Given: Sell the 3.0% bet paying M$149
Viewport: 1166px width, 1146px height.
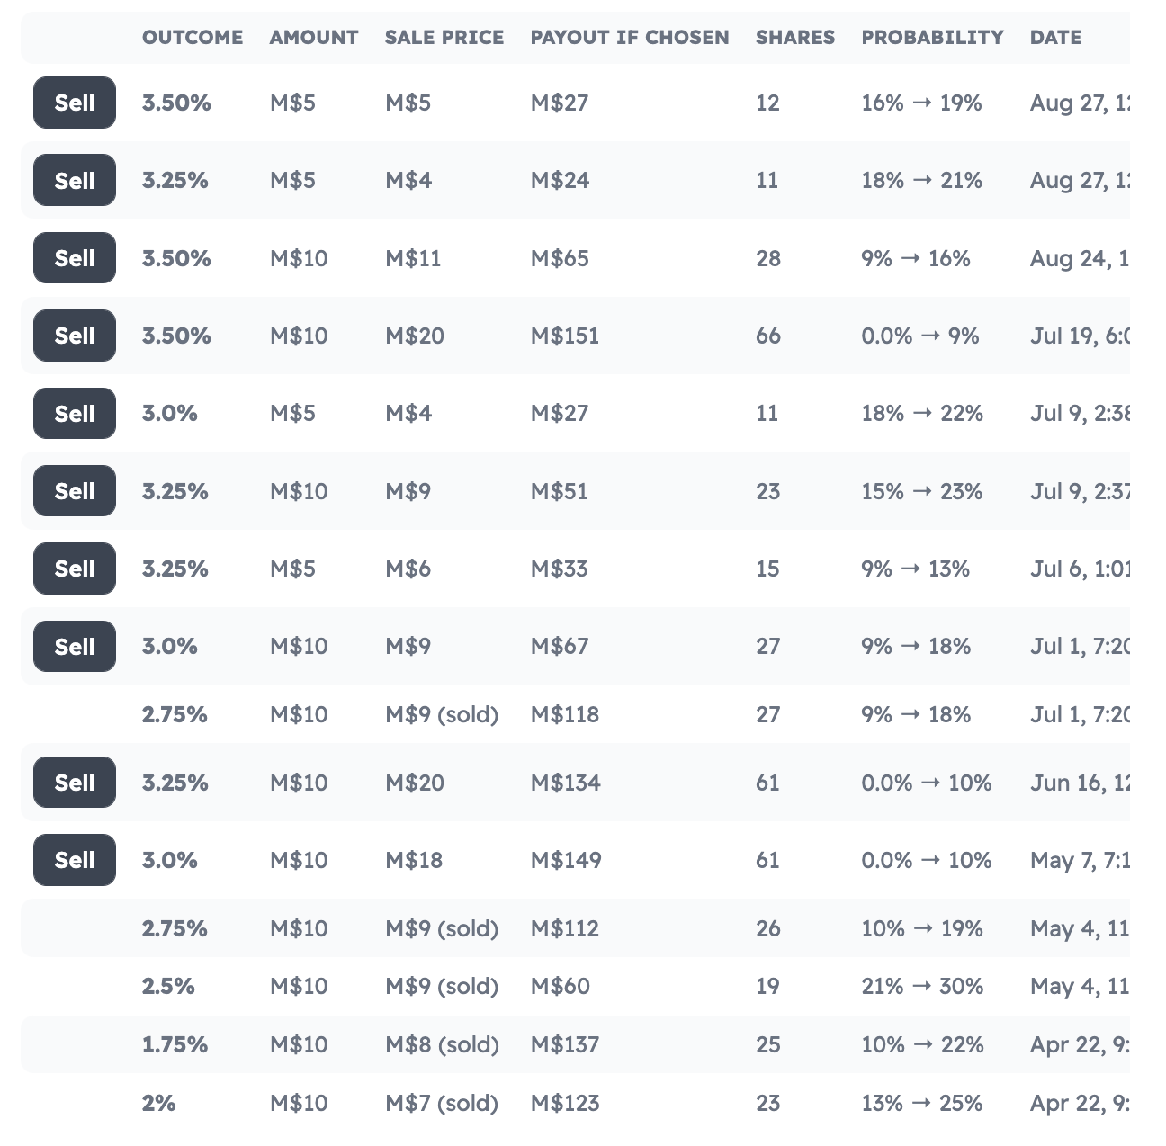Looking at the screenshot, I should click(x=75, y=860).
